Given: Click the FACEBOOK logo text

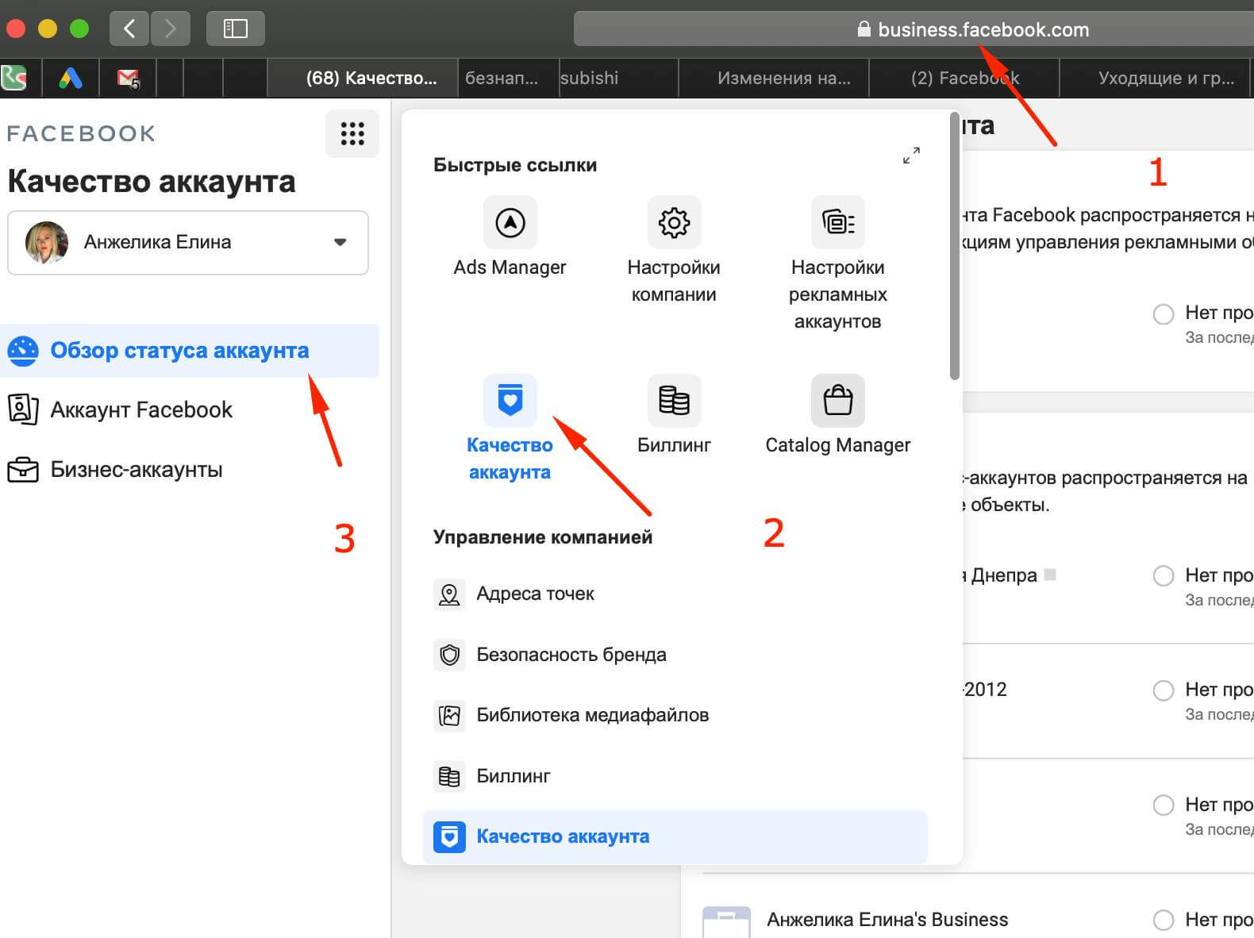Looking at the screenshot, I should click(81, 133).
